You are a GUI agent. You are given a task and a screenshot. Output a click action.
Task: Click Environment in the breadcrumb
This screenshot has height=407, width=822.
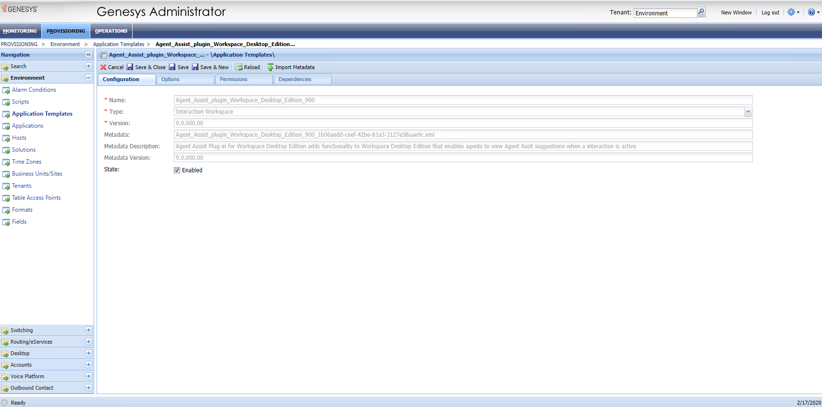[65, 44]
